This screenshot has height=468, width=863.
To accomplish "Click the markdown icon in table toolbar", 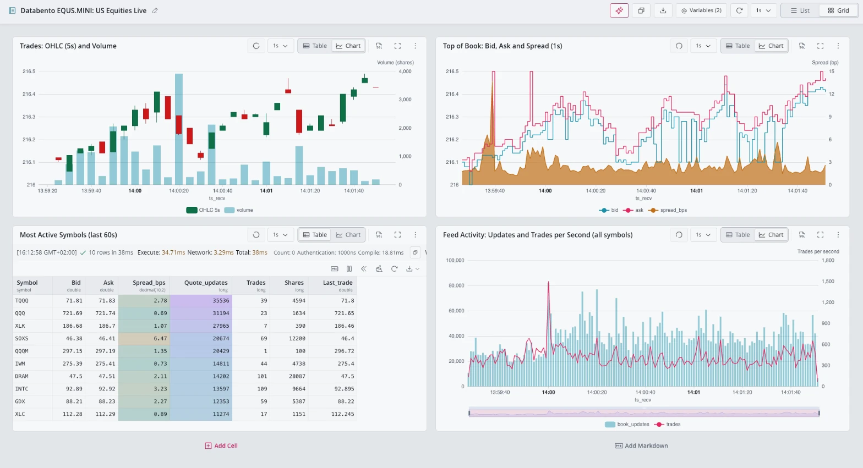I will [334, 269].
